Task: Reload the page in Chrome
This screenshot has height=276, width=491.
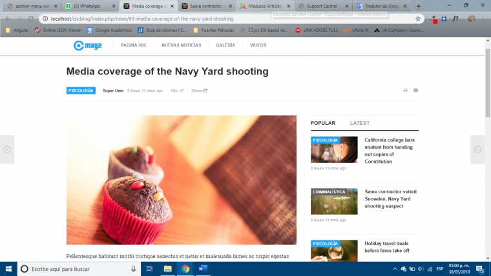Action: pyautogui.click(x=31, y=19)
